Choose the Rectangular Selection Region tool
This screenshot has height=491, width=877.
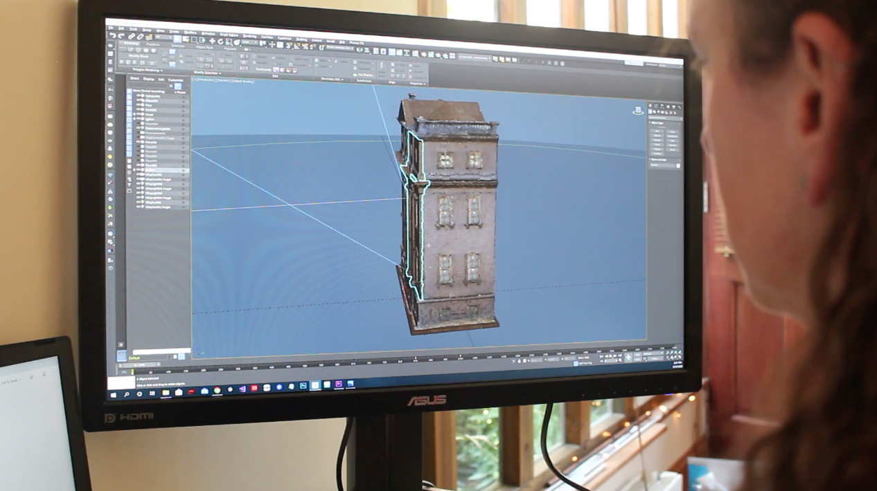point(193,39)
